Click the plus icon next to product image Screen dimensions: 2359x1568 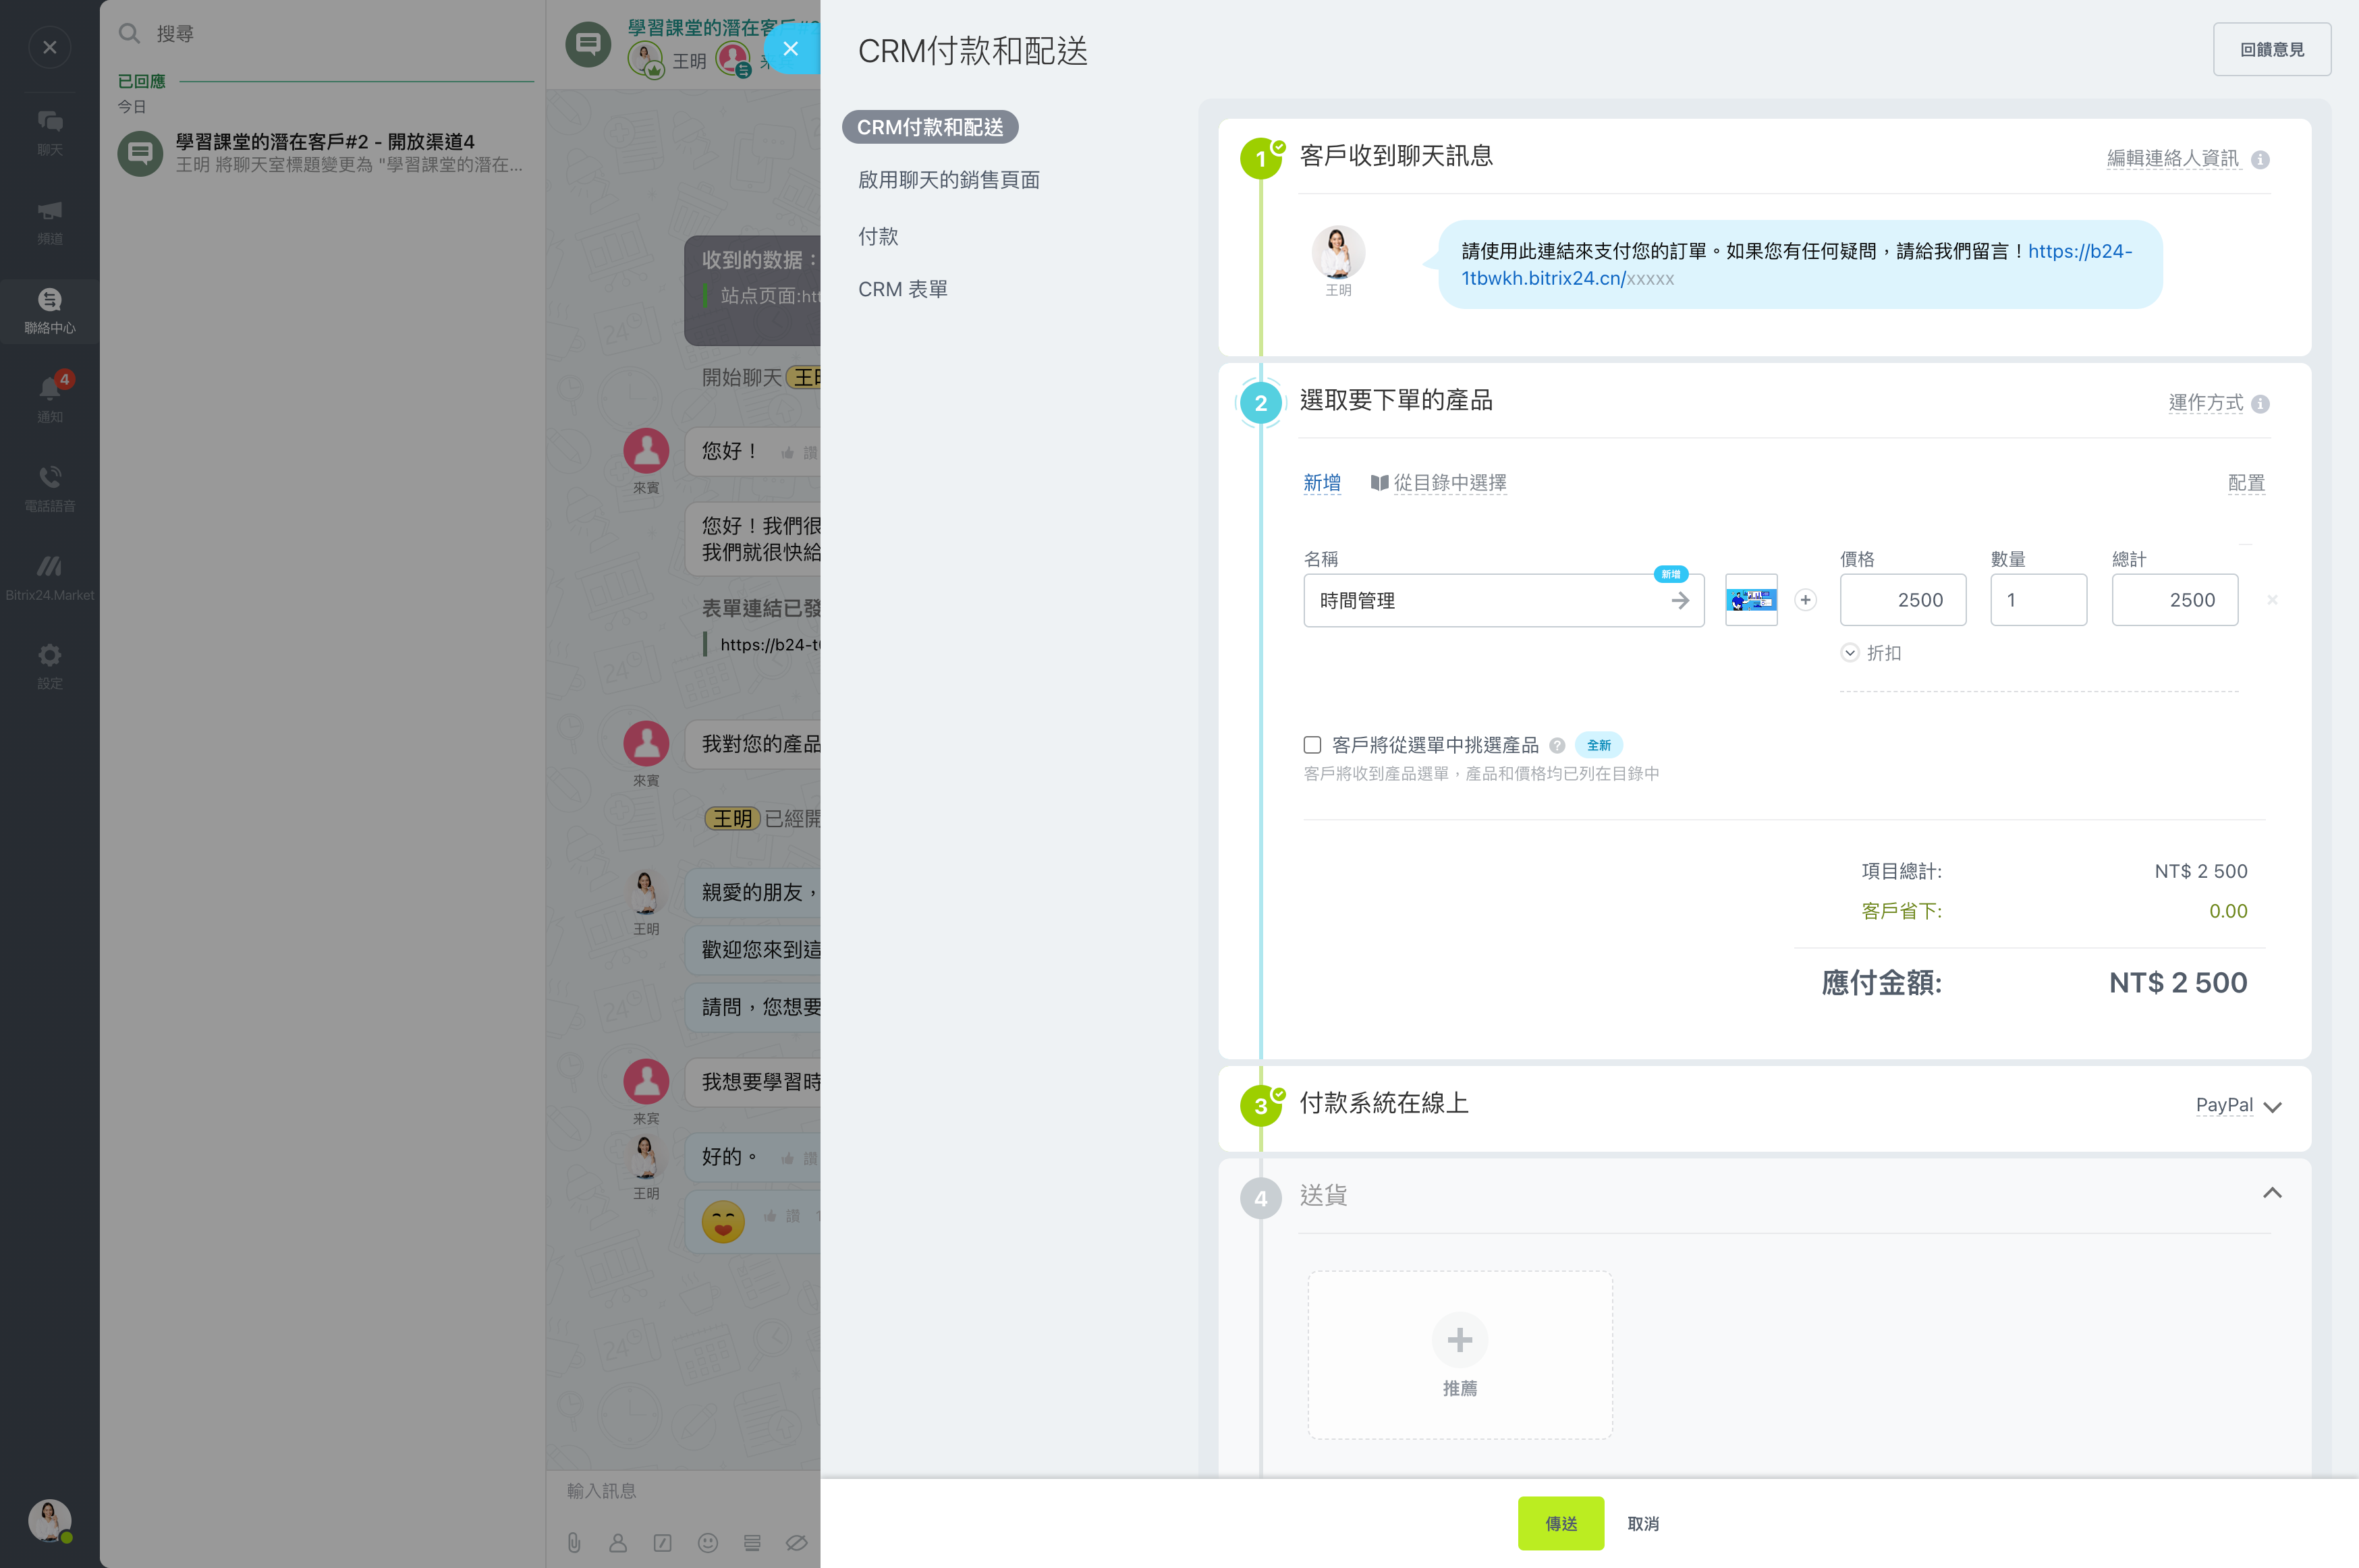[x=1805, y=600]
